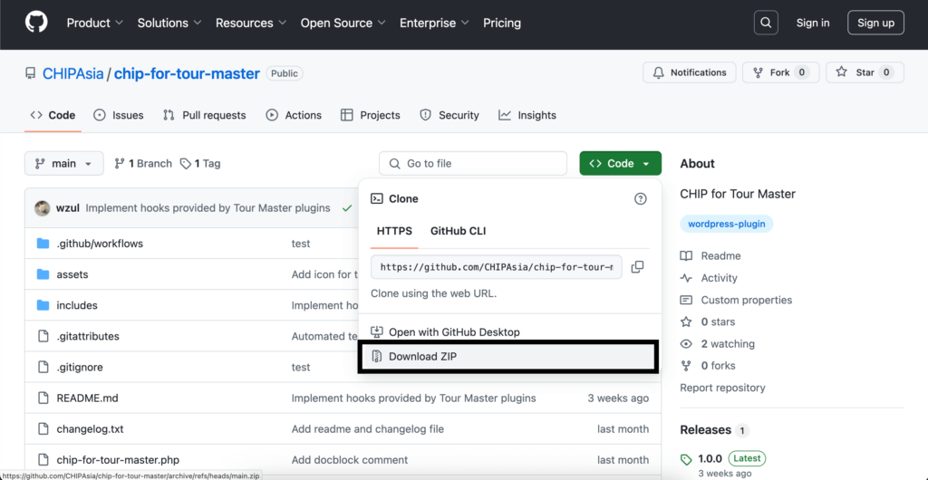
Task: Click the CHIPAsia owner link
Action: click(73, 74)
